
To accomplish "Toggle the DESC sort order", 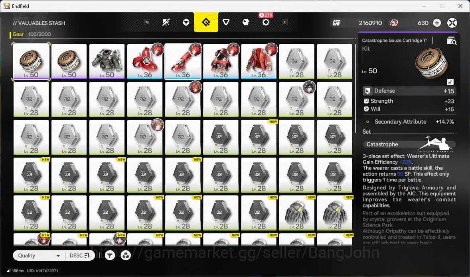I will pos(80,256).
